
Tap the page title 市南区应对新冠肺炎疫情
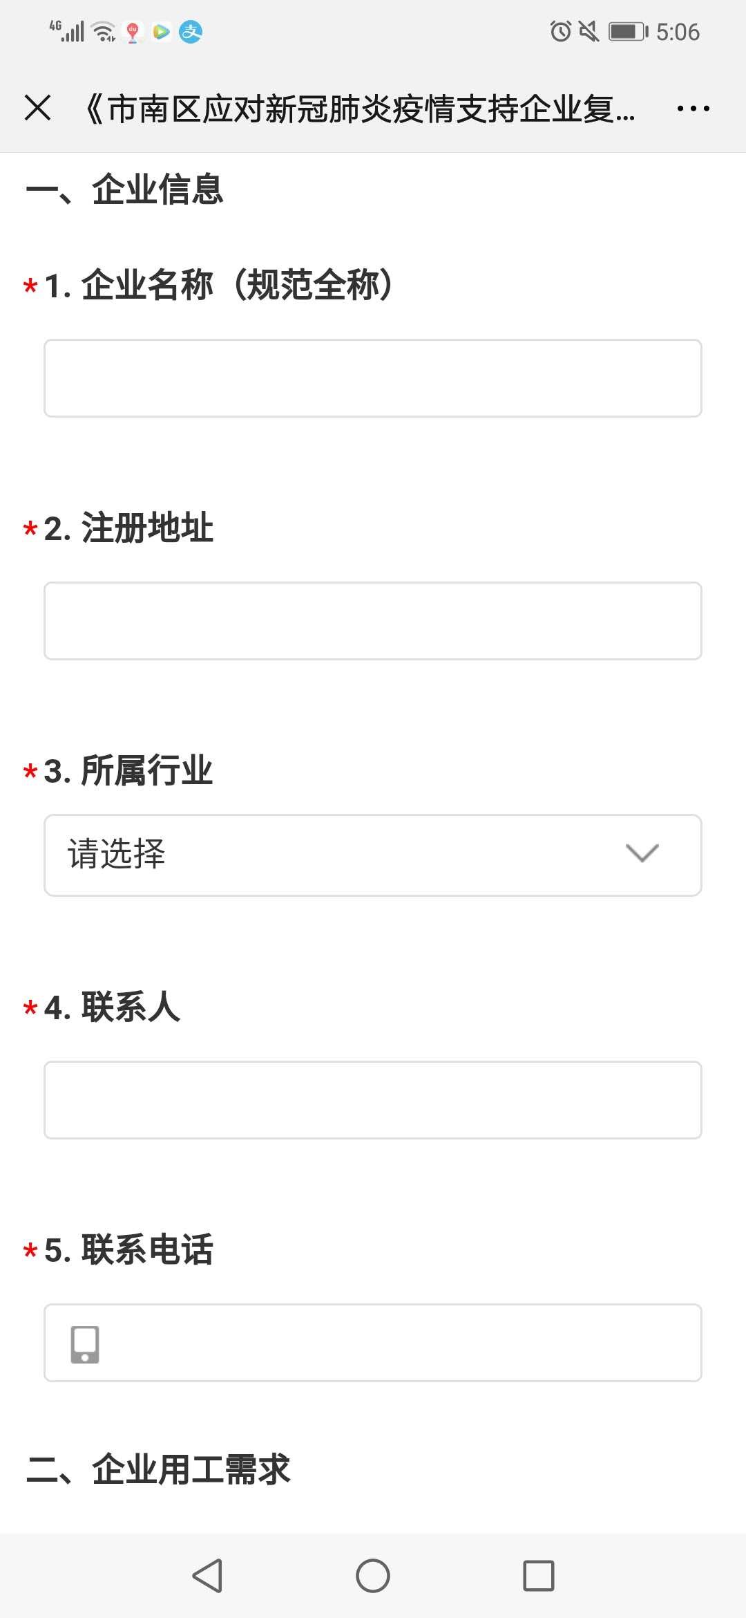pyautogui.click(x=359, y=109)
